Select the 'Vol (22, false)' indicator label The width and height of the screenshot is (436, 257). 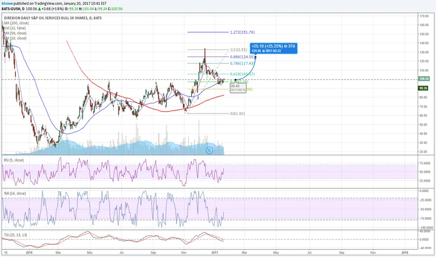(15, 28)
